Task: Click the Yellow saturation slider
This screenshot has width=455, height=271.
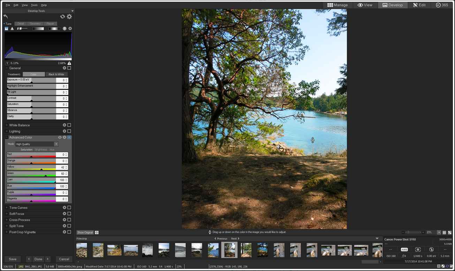Action: [31, 169]
